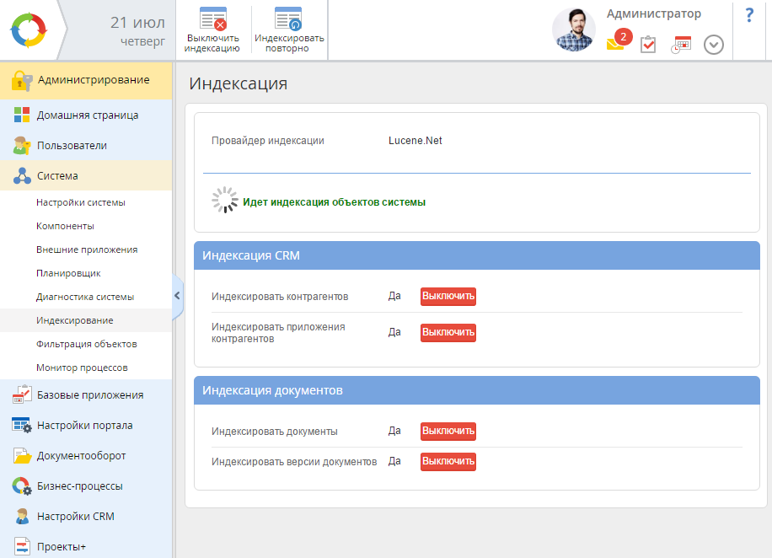Open the tasks clipboard icon
Viewport: 772px width, 558px height.
click(x=648, y=45)
